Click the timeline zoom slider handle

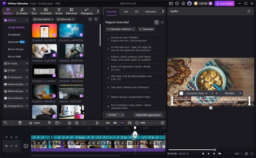144,123
